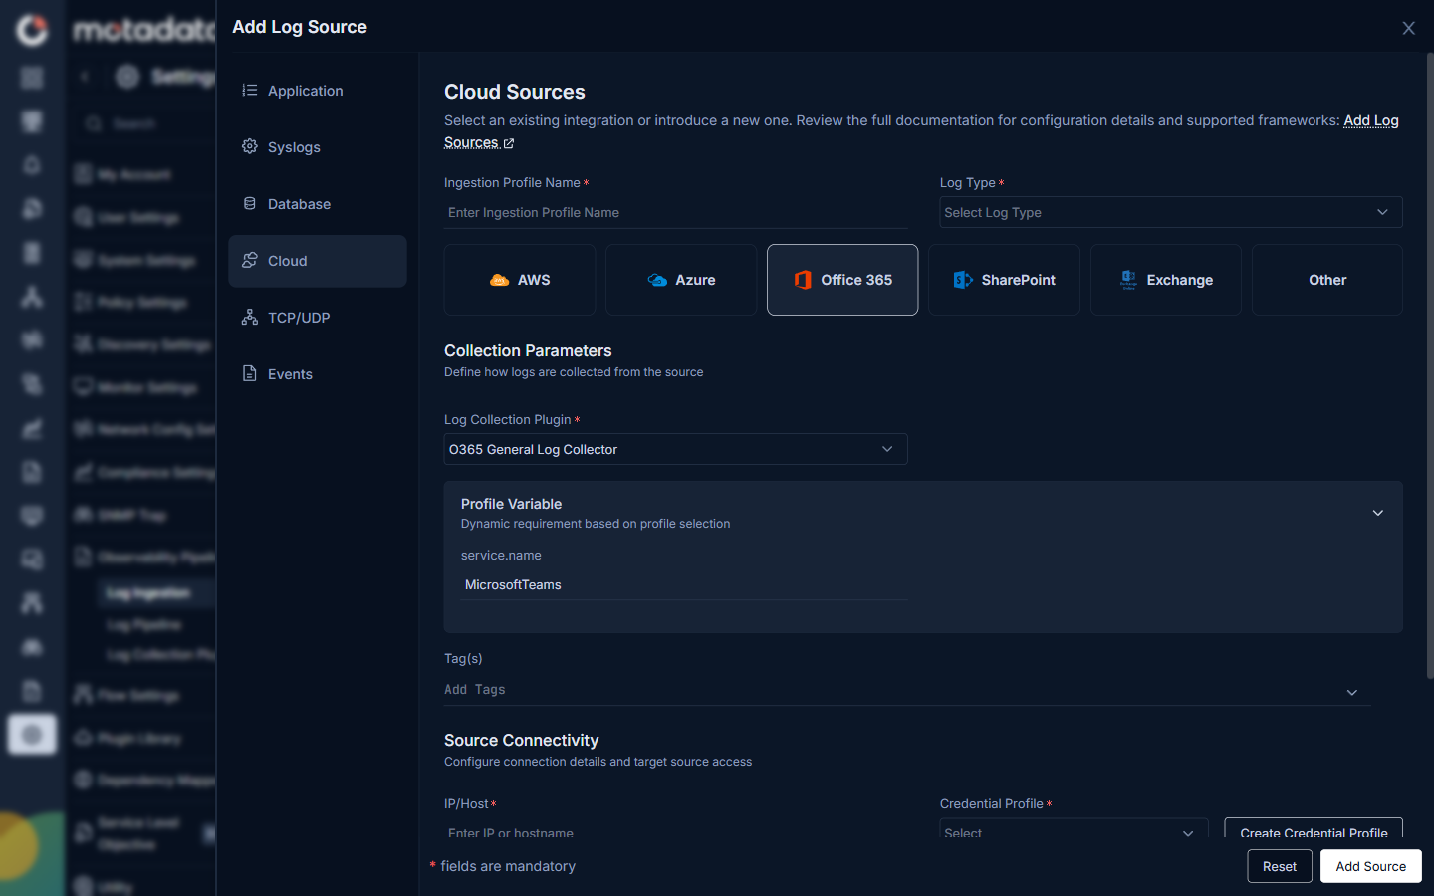This screenshot has height=896, width=1434.
Task: Select the Other cloud source card
Action: 1327,280
